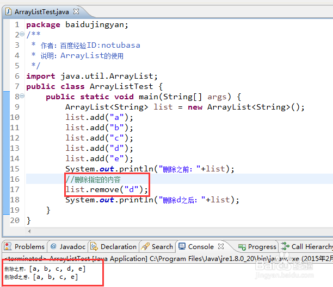This screenshot has width=333, height=287.
Task: Click 'ArrayList<String>' type at start of line 9
Action: tap(107, 107)
